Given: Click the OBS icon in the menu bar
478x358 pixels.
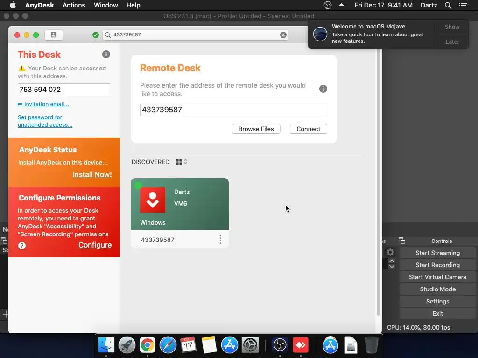Looking at the screenshot, I should pyautogui.click(x=327, y=5).
